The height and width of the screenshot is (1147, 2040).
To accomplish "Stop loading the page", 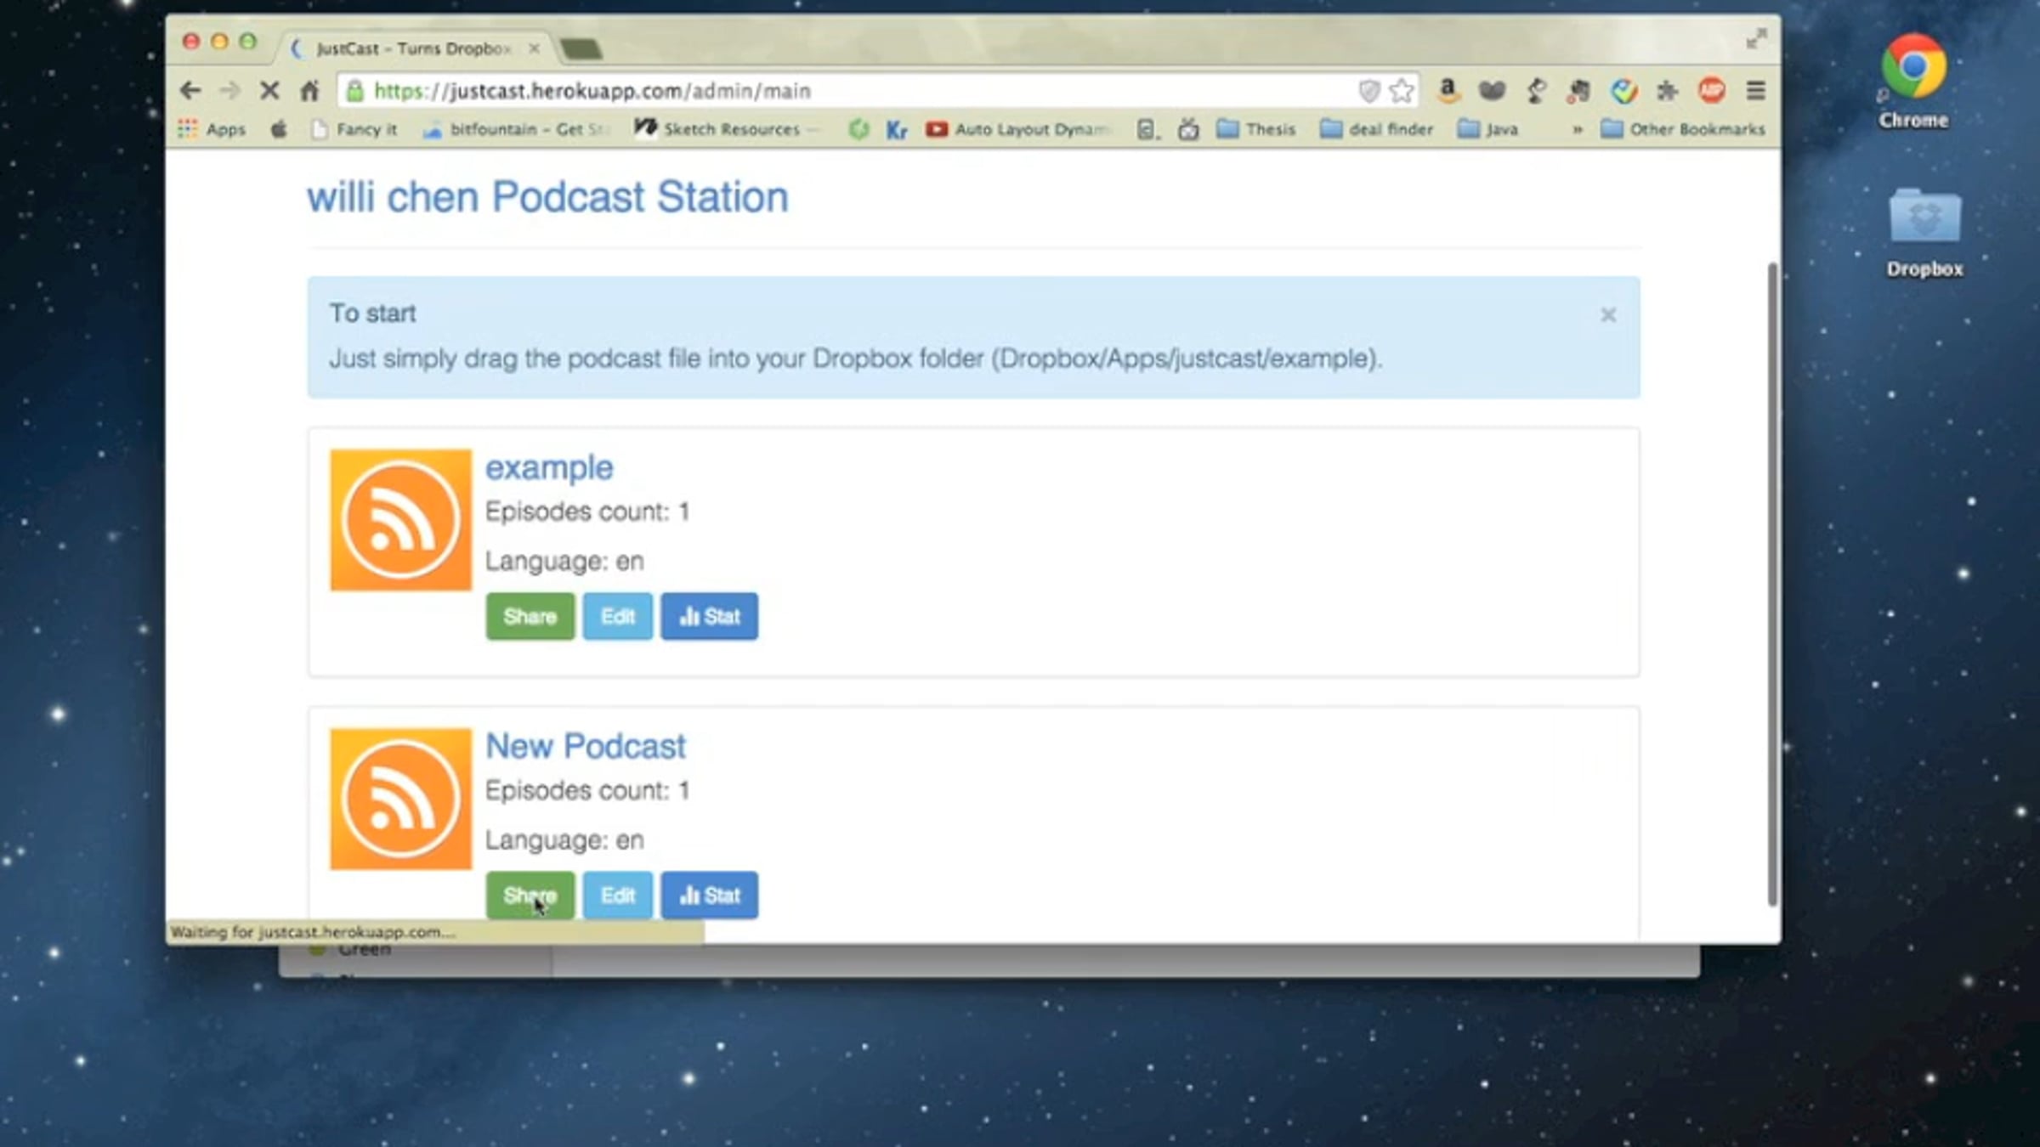I will point(269,90).
